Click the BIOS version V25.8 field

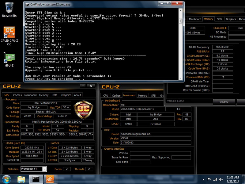(x=156, y=138)
